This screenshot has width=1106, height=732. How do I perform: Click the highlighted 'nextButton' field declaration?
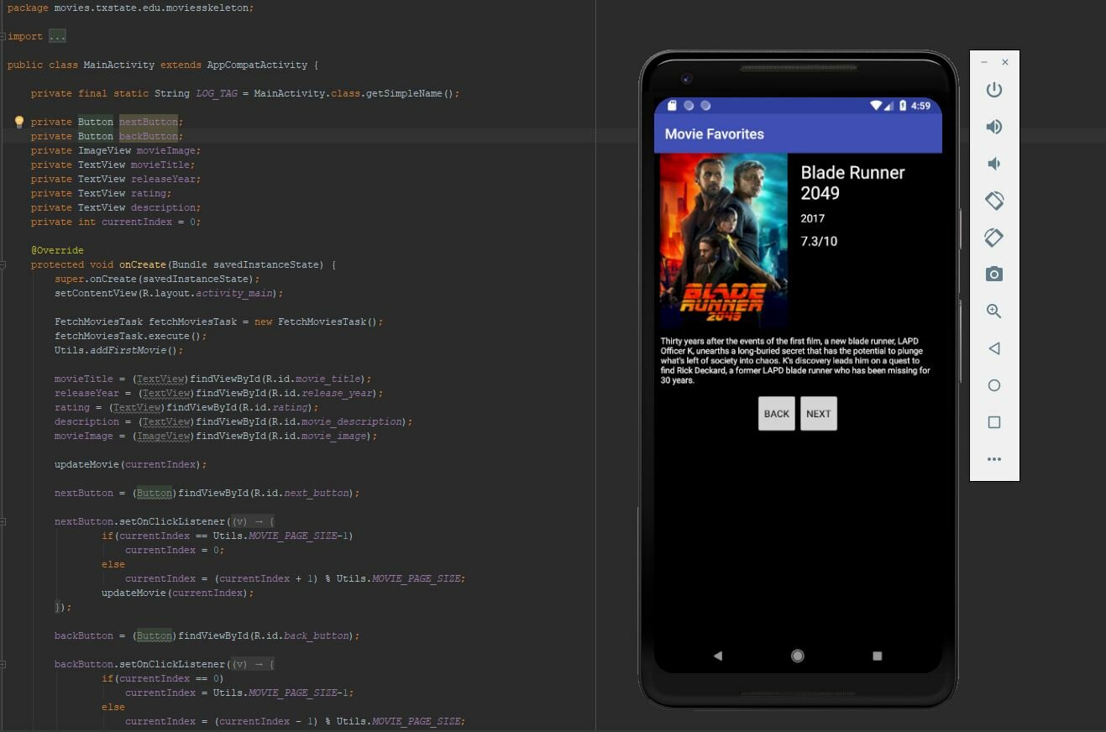pos(149,122)
